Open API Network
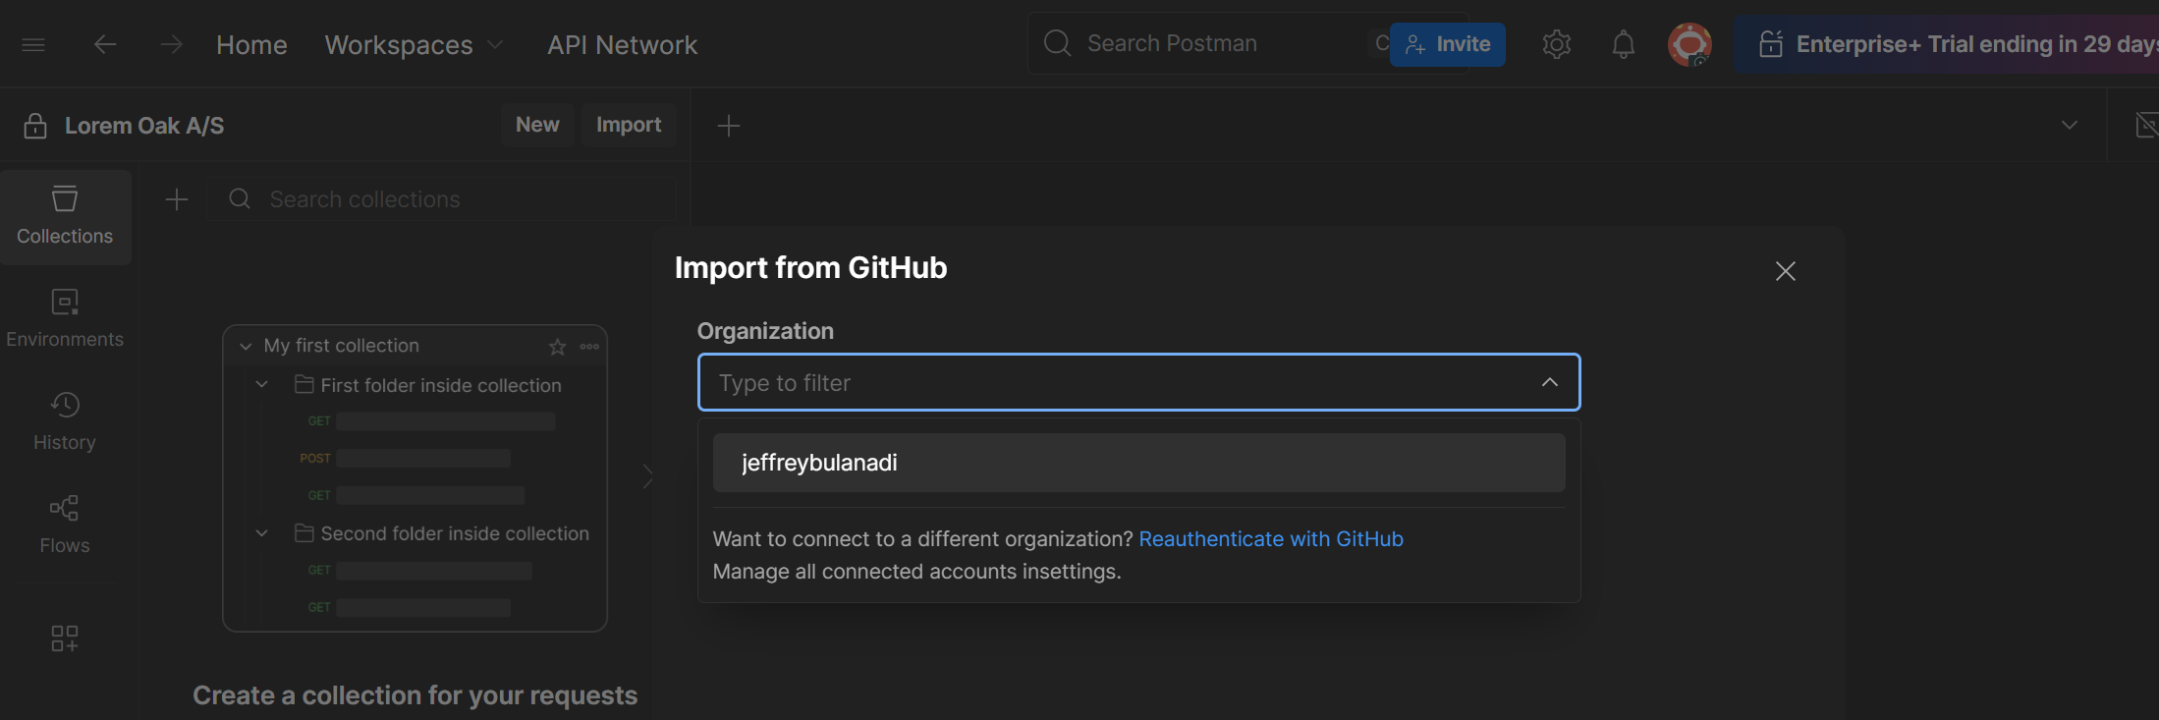 point(622,44)
